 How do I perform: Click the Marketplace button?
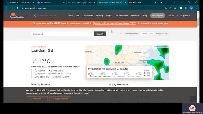(x=158, y=16)
